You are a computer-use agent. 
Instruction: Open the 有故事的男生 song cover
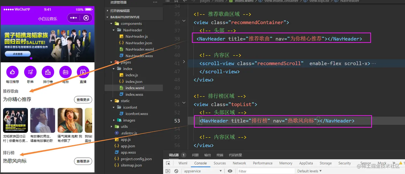point(43,120)
